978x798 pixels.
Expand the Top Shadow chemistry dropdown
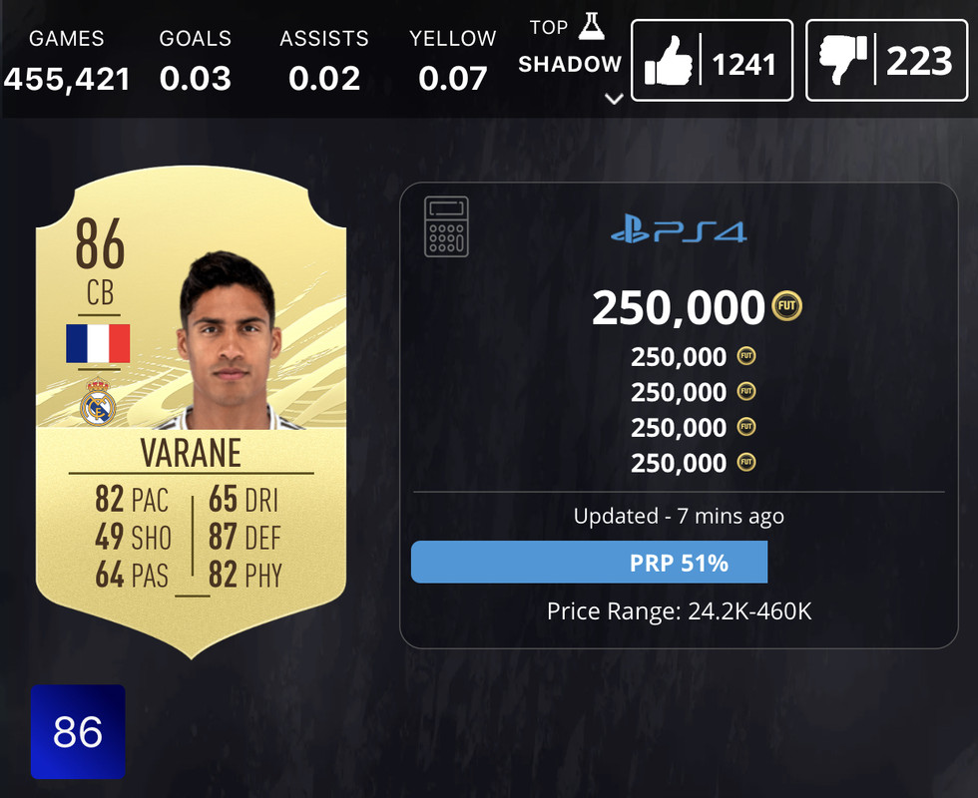(x=615, y=99)
